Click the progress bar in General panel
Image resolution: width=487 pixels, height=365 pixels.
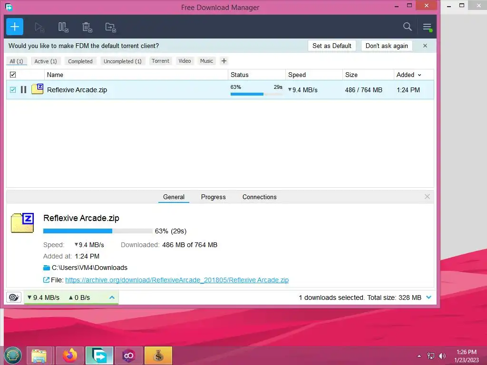pos(98,231)
